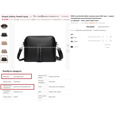Image resolution: width=115 pixels, height=115 pixels.
Task: Select the khaki bag thumbnail
Action: coord(4,43)
